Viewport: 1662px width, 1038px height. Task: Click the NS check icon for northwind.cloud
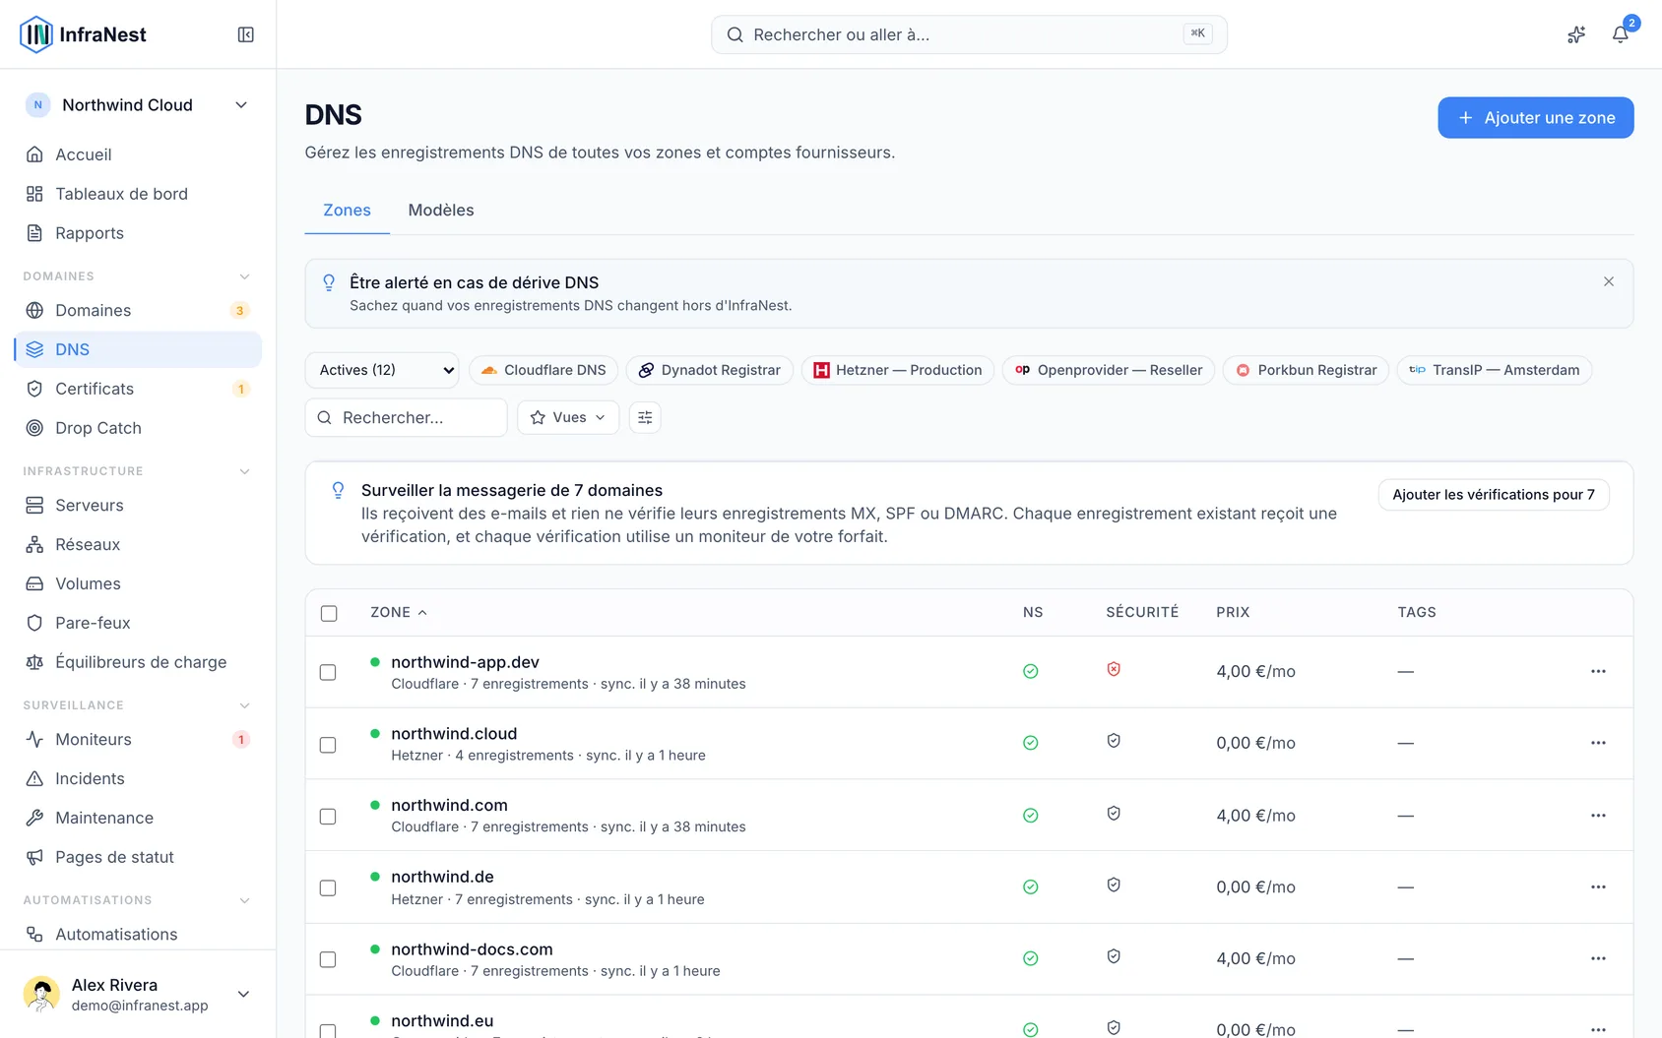(1031, 743)
